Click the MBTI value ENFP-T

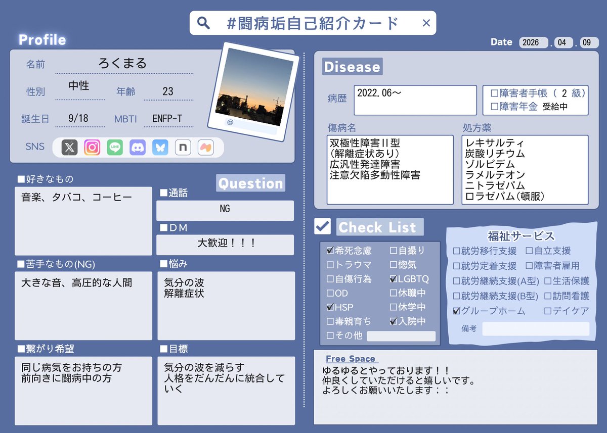(167, 119)
